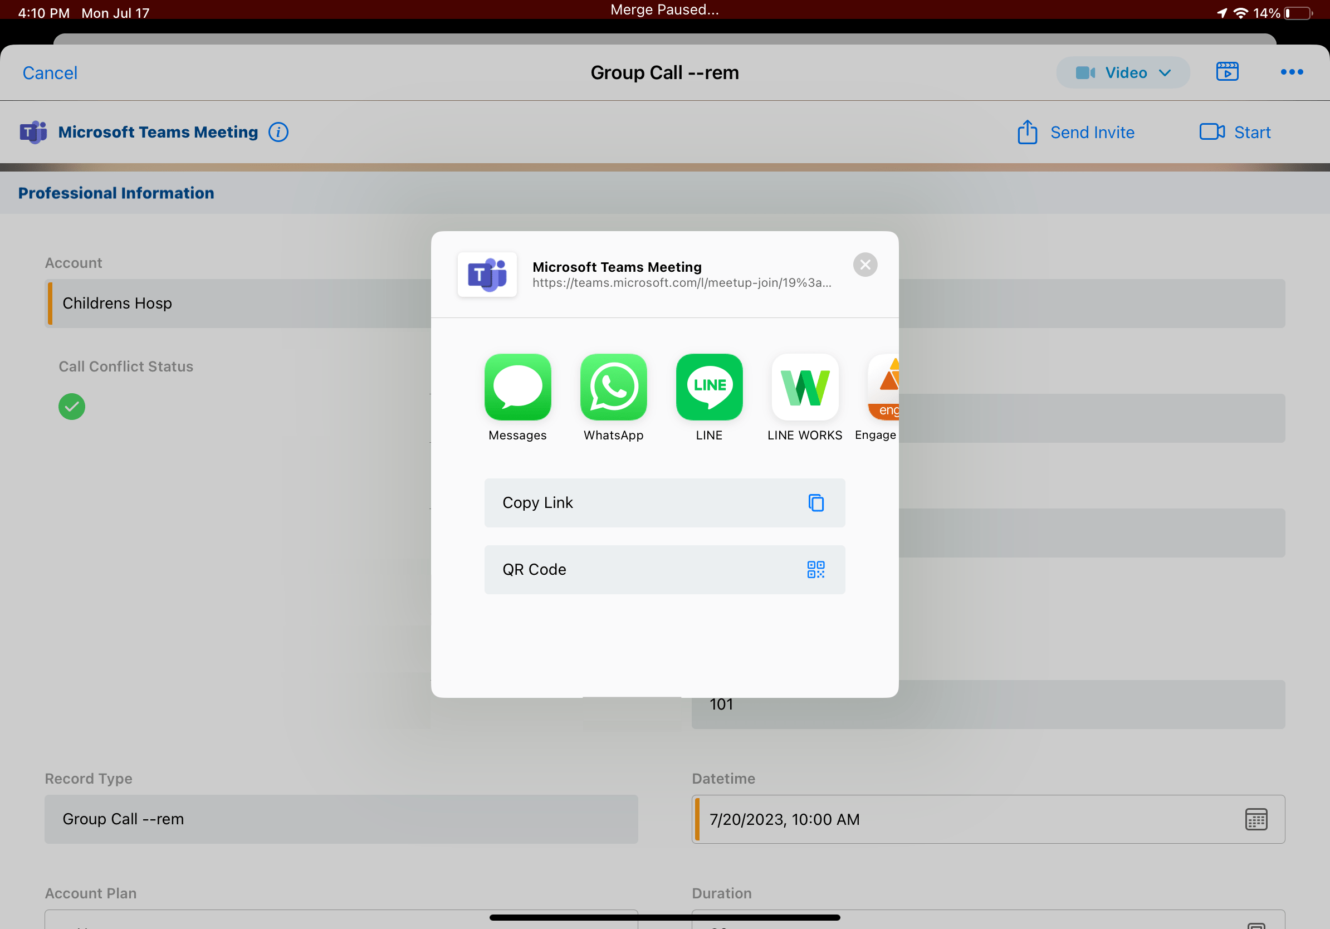This screenshot has width=1330, height=929.
Task: Click the video recordings icon in top bar
Action: (1228, 72)
